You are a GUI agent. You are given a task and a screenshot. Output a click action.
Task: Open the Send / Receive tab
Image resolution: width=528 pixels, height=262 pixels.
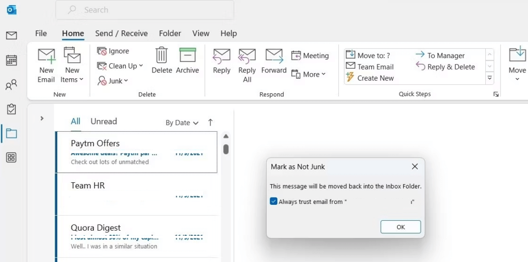tap(121, 33)
